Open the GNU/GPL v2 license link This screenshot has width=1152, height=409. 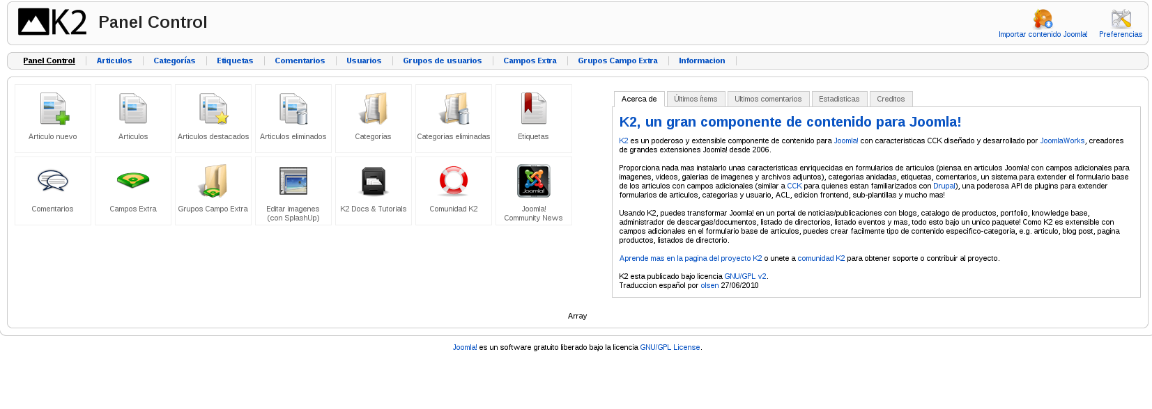(746, 277)
